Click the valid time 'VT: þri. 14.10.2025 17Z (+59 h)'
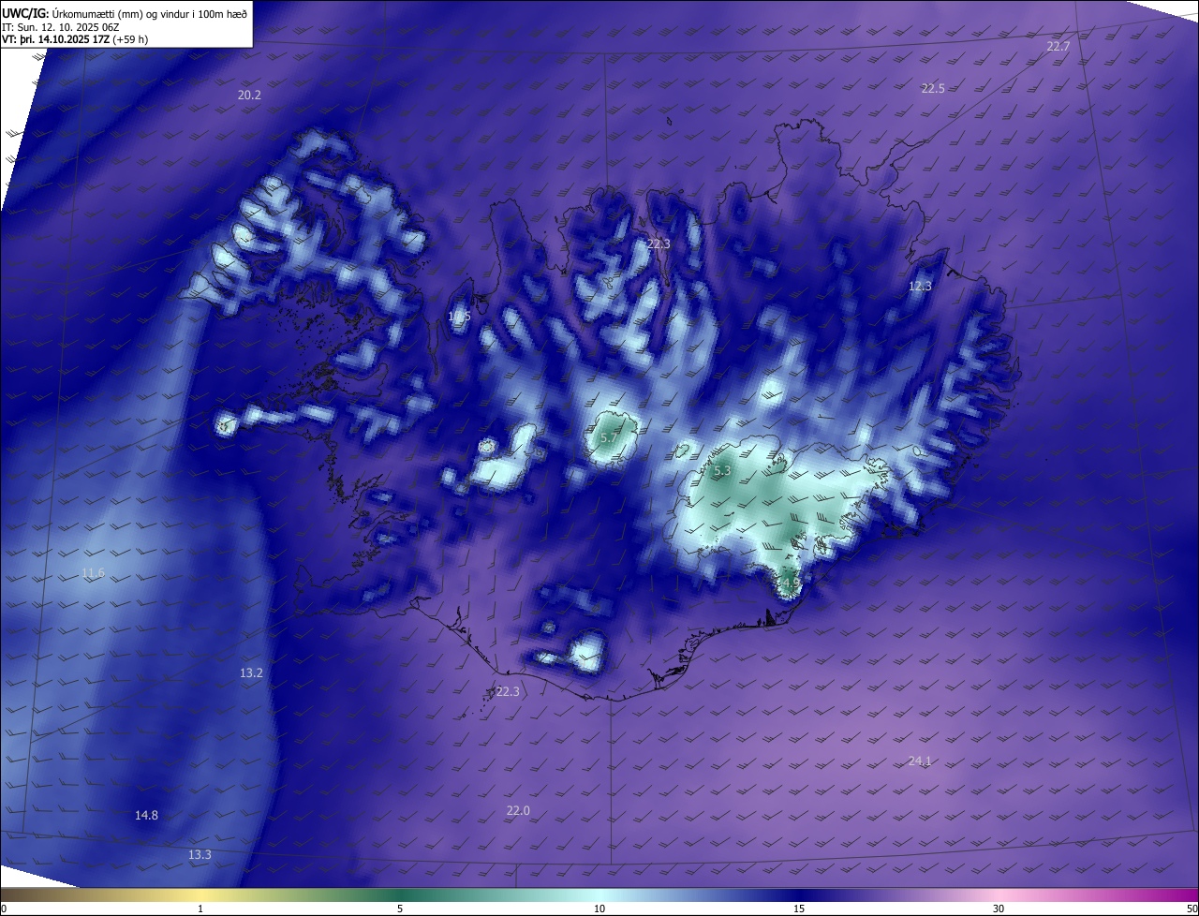This screenshot has width=1199, height=916. tap(75, 39)
